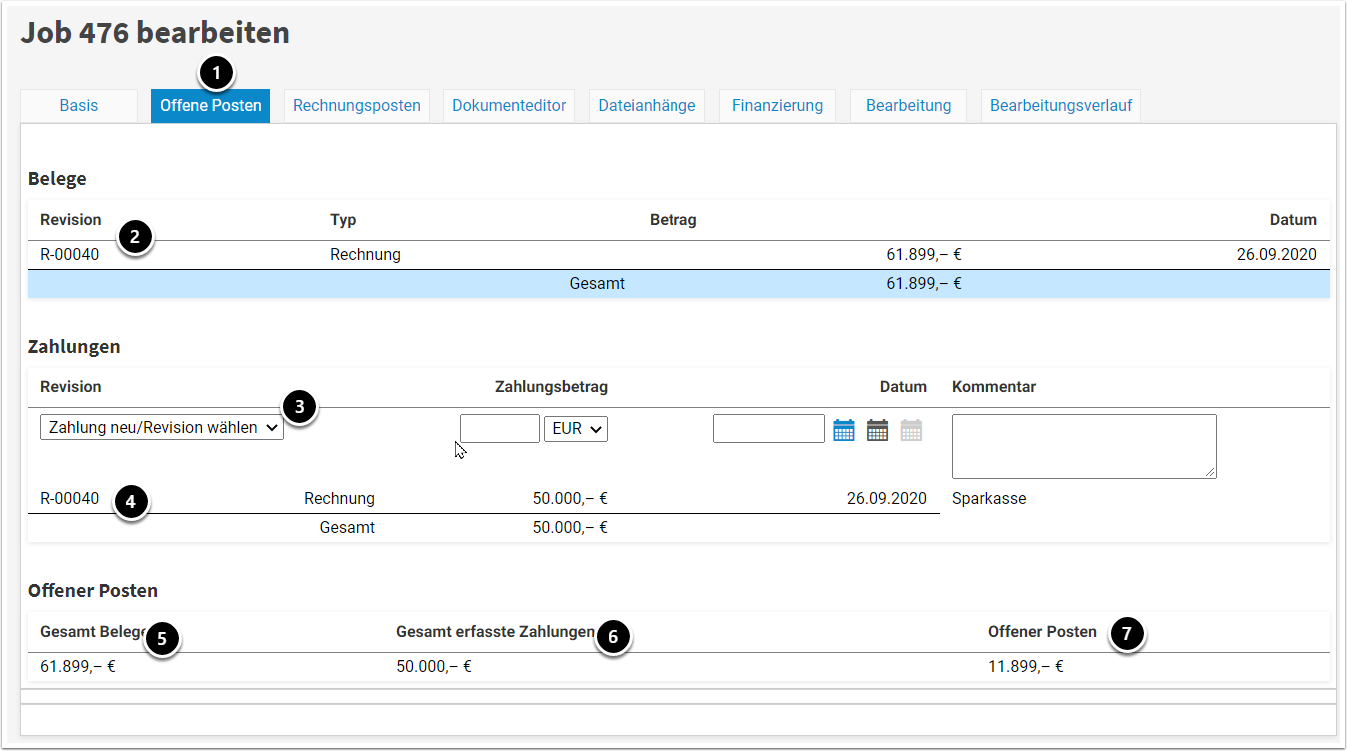
Task: Go to the Dokumenteditor tab
Action: coord(509,105)
